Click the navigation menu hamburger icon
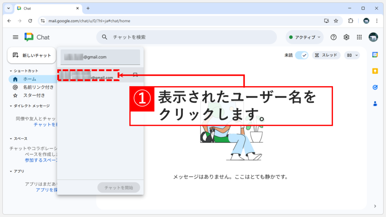386x217 pixels. pos(15,37)
